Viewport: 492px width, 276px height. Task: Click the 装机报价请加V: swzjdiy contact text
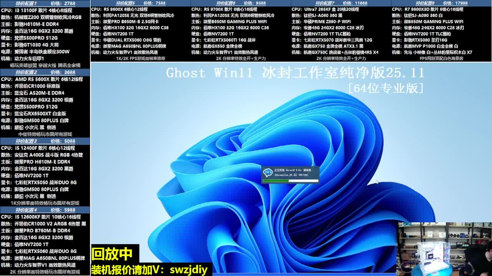[149, 269]
